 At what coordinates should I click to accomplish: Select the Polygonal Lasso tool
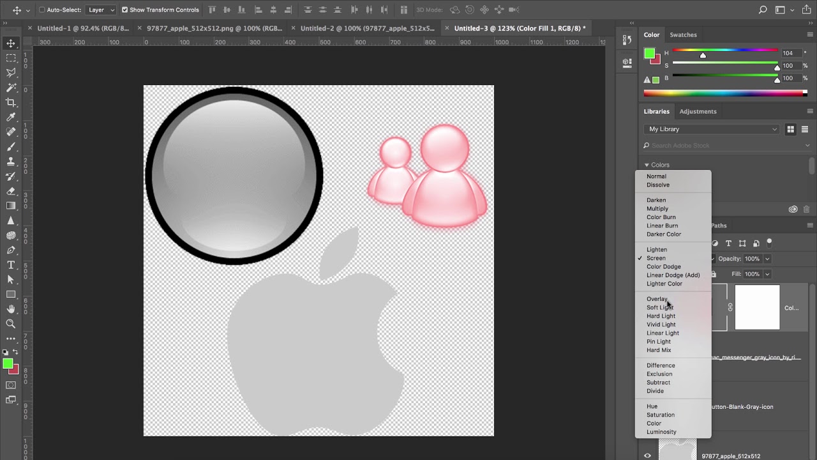point(11,73)
